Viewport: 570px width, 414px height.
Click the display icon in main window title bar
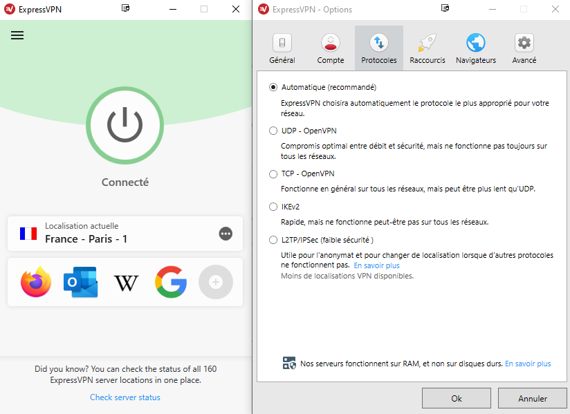tap(125, 8)
